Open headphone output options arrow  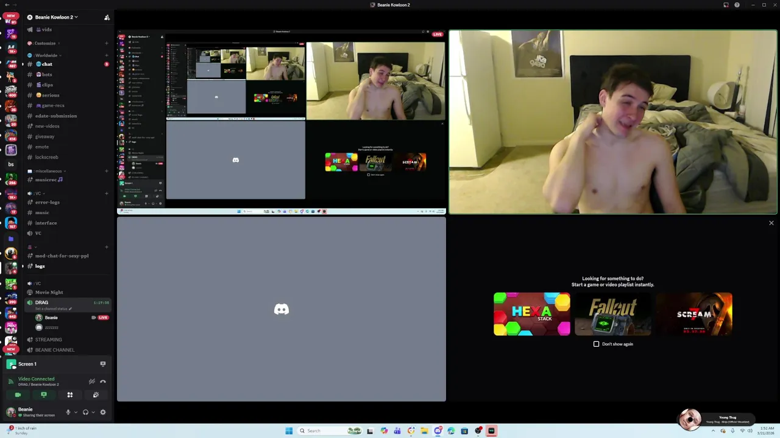[x=93, y=412]
